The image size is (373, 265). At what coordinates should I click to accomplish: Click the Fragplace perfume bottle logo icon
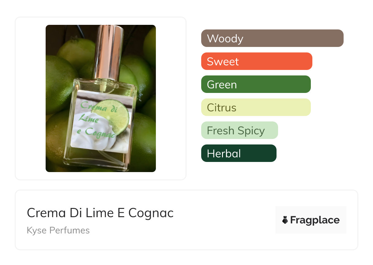click(285, 220)
